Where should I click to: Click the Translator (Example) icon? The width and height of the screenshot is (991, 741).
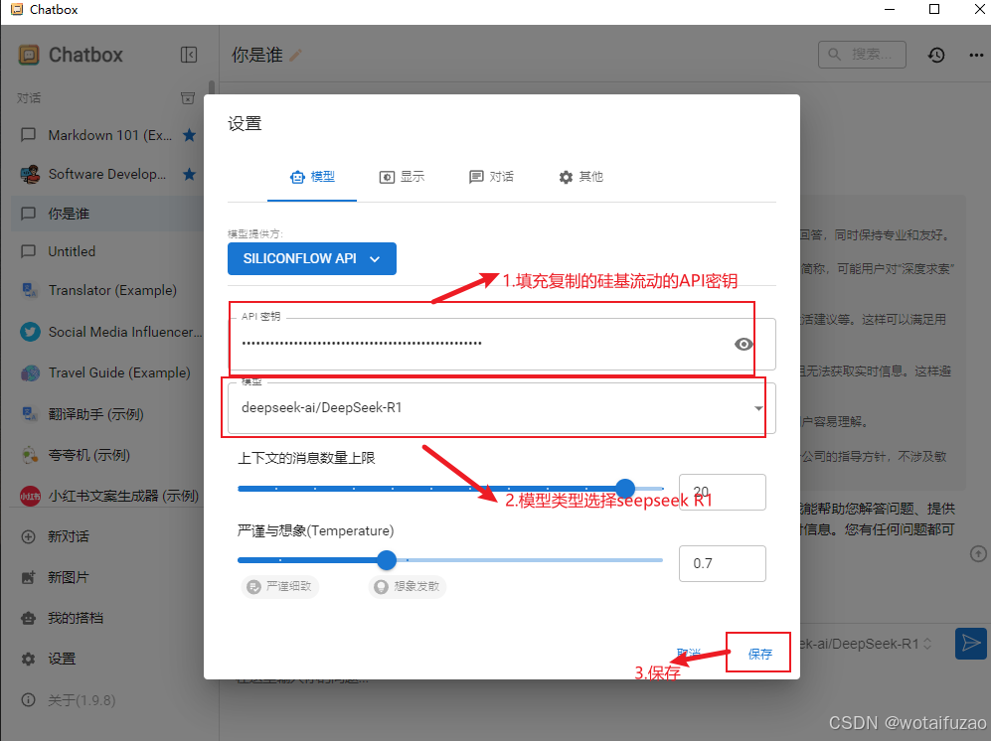[x=29, y=291]
